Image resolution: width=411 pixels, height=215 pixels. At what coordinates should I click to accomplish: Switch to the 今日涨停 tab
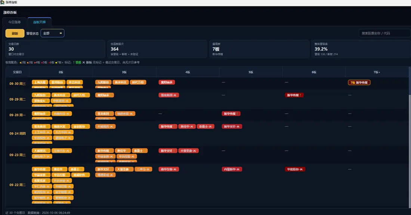[x=15, y=22]
